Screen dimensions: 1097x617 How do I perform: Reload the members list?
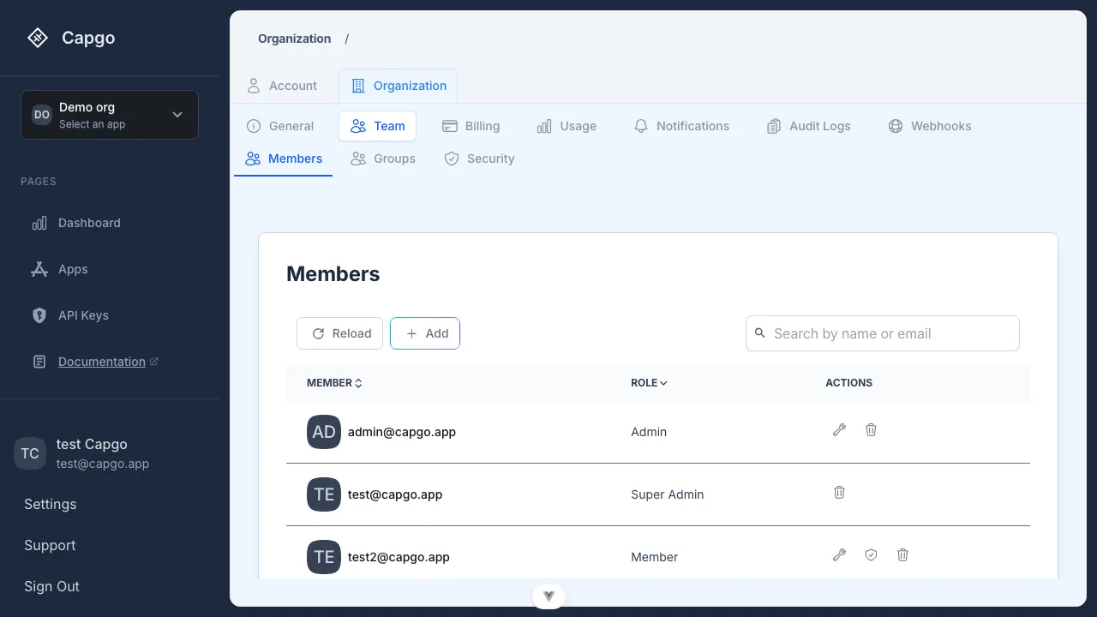tap(339, 333)
